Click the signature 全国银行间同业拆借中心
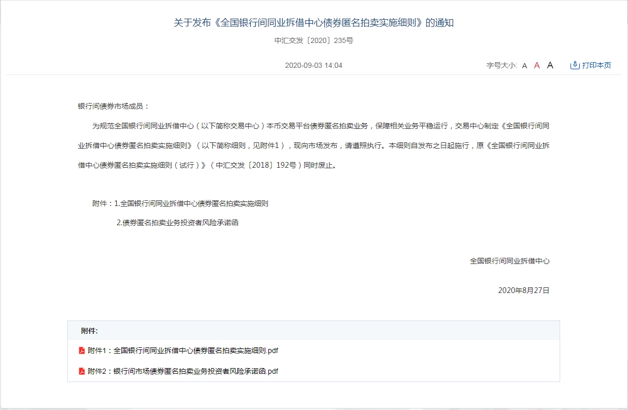Image resolution: width=628 pixels, height=410 pixels. pos(509,261)
